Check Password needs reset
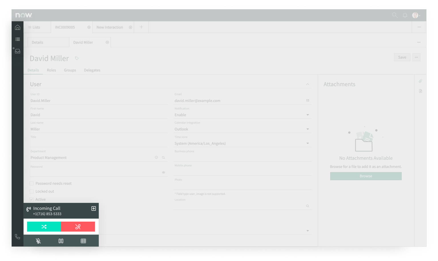 [32, 183]
